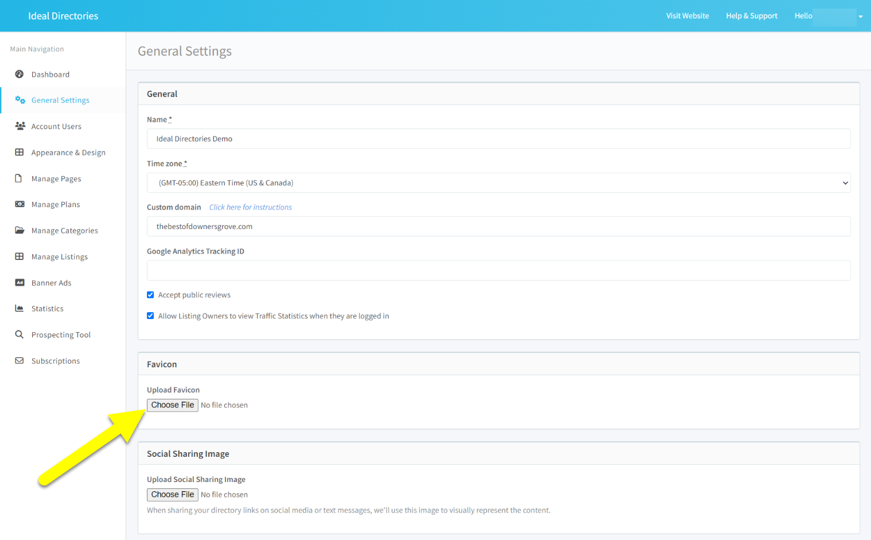This screenshot has height=540, width=871.
Task: Click the 'Main Navigation' sidebar heading
Action: [x=37, y=49]
